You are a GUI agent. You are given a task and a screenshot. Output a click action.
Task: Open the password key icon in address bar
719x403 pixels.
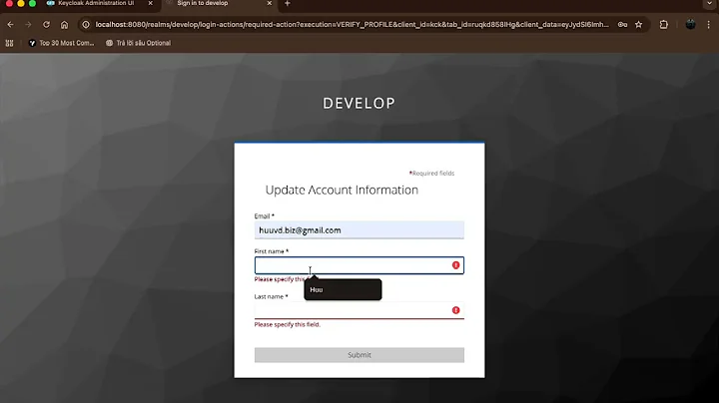click(x=622, y=25)
